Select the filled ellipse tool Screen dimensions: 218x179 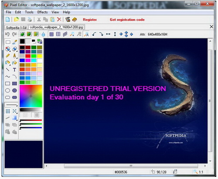point(14,90)
